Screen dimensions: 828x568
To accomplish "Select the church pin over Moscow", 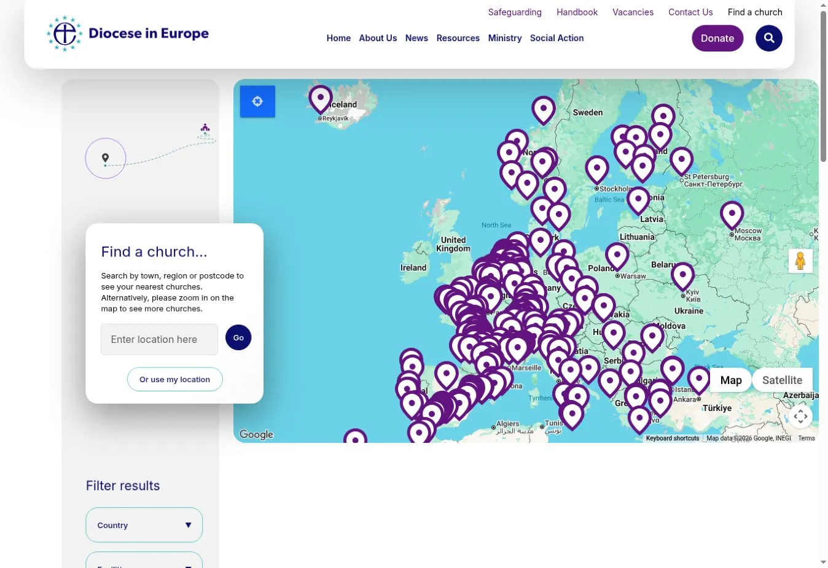I will (732, 216).
